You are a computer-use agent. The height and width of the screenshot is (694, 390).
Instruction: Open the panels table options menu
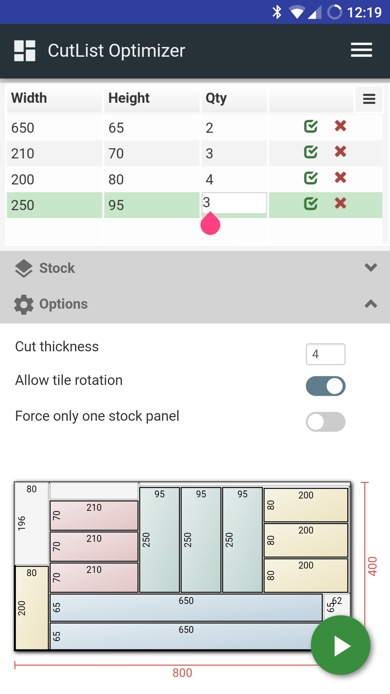click(x=369, y=99)
